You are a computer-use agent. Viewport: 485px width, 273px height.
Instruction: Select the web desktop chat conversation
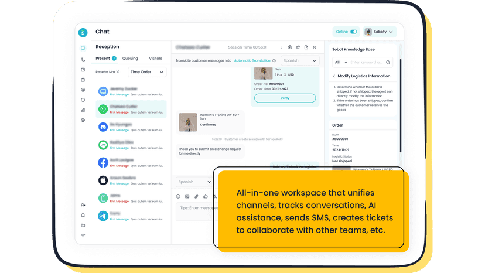131,91
